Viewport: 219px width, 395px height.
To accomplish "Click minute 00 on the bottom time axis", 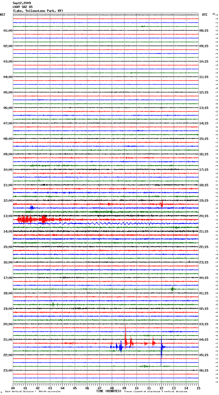I will tap(13, 388).
